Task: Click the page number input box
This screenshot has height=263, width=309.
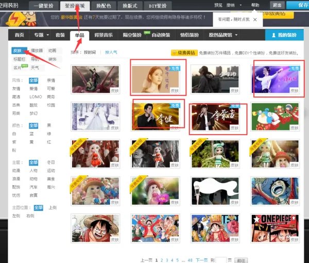Action: (221, 260)
